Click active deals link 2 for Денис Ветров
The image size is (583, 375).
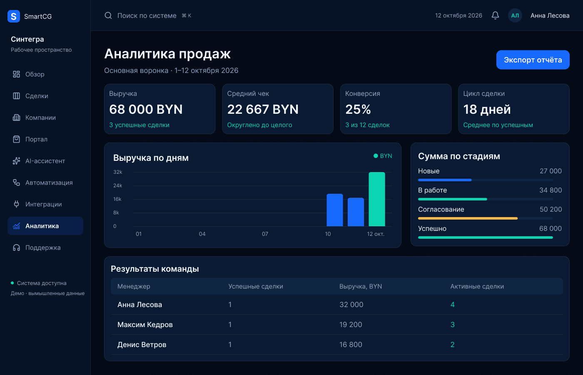pyautogui.click(x=453, y=345)
